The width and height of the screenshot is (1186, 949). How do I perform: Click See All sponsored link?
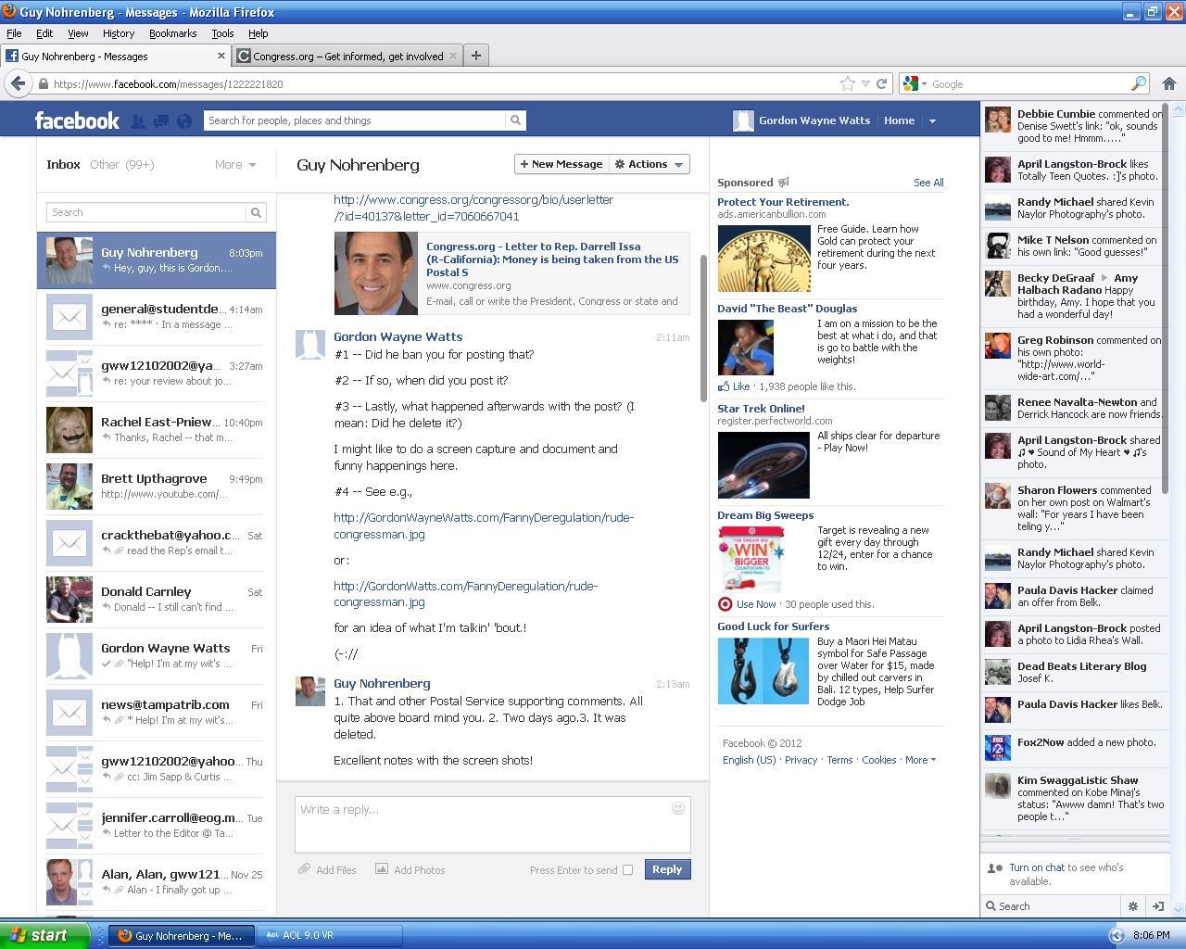pos(928,183)
